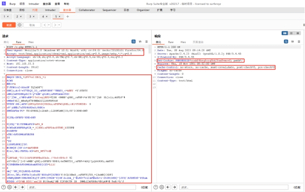Image resolution: width=305 pixels, height=192 pixels.
Task: Click the orange 发送 send button
Action: [9, 25]
